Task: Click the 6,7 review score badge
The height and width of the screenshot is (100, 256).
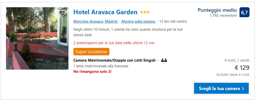Action: [245, 12]
